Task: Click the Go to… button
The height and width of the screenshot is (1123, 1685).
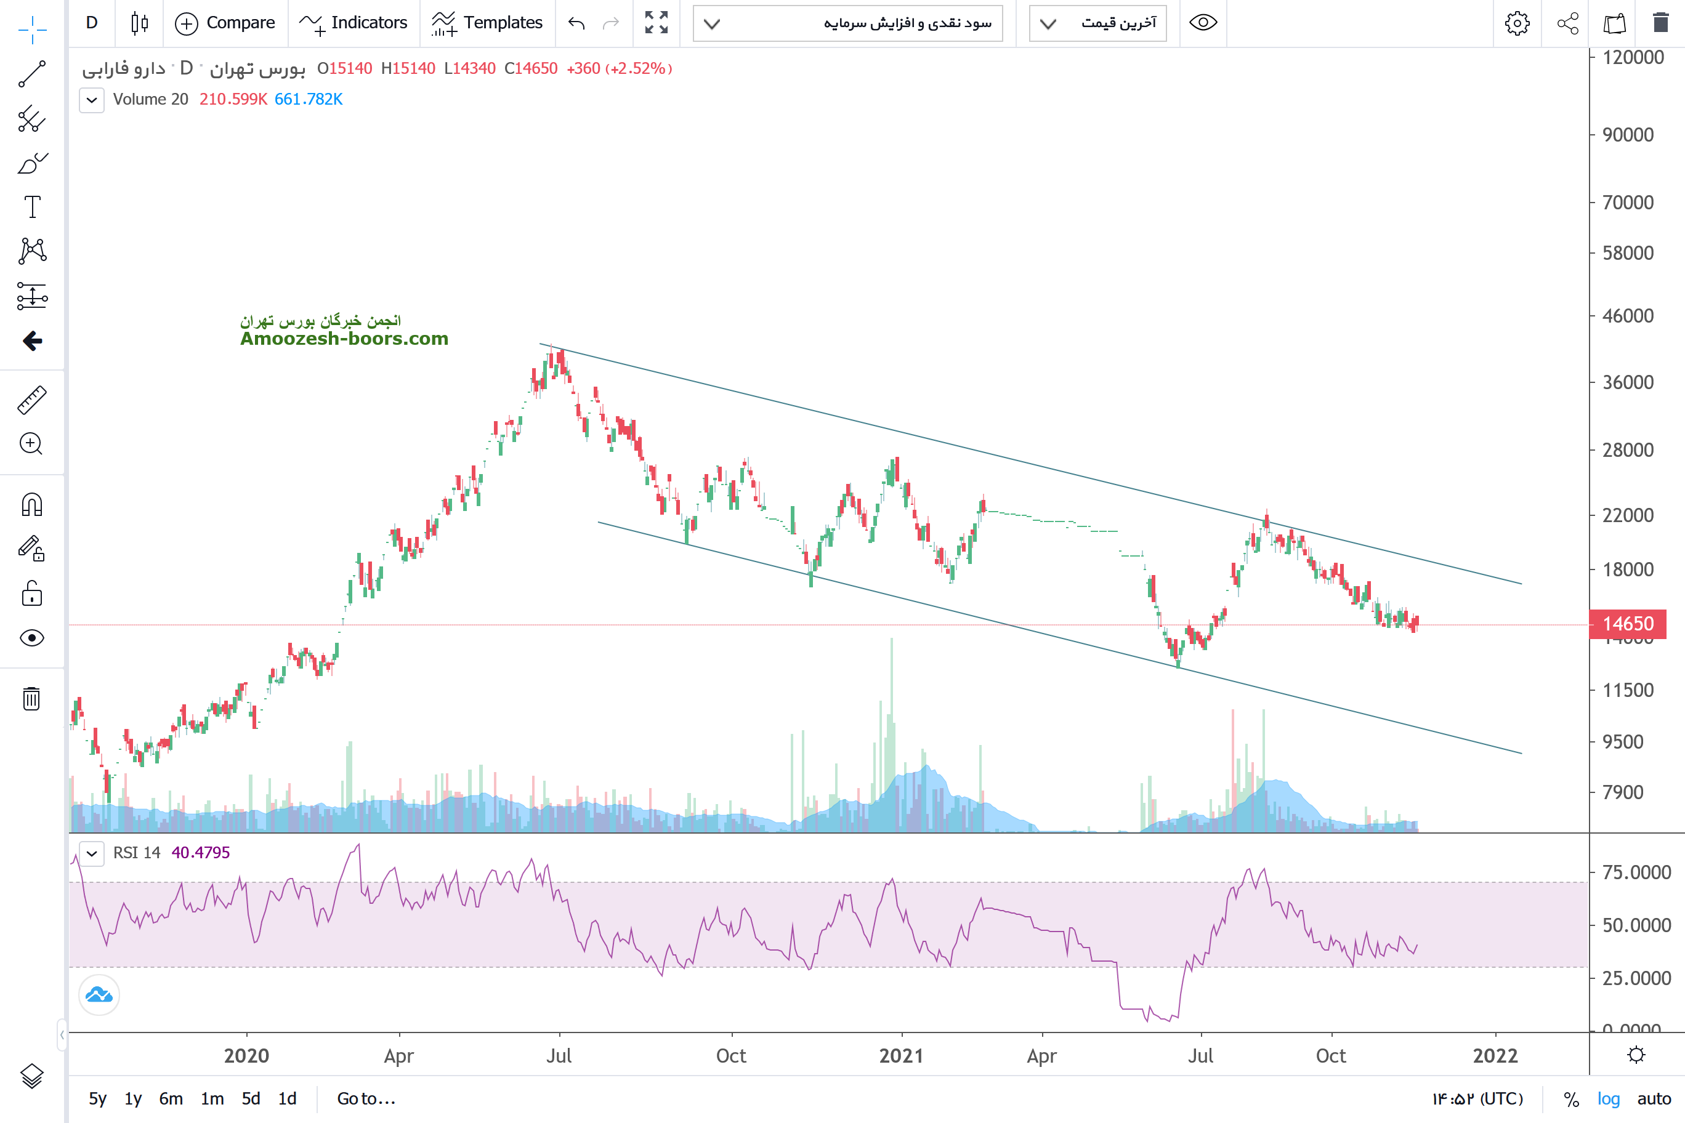Action: (x=366, y=1098)
